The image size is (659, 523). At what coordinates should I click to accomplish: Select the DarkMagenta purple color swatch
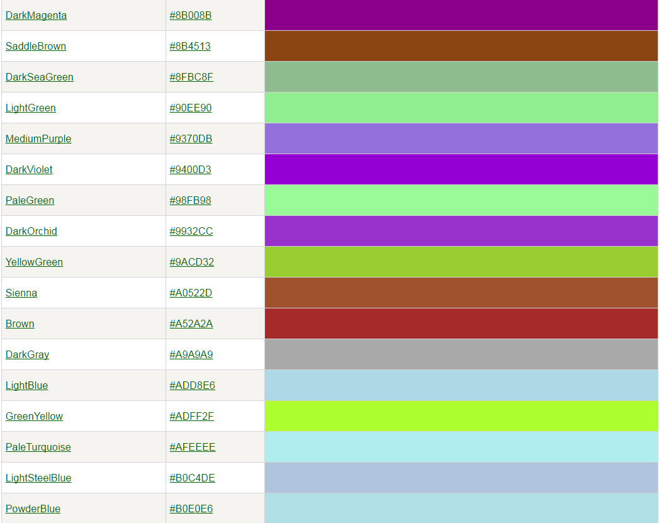click(x=461, y=15)
